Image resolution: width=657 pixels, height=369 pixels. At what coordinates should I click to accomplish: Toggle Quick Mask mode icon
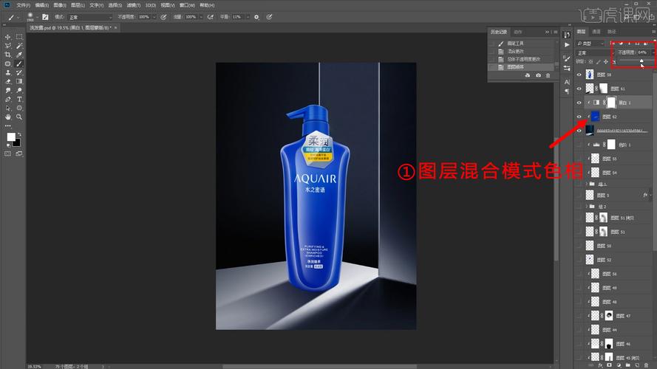7,154
